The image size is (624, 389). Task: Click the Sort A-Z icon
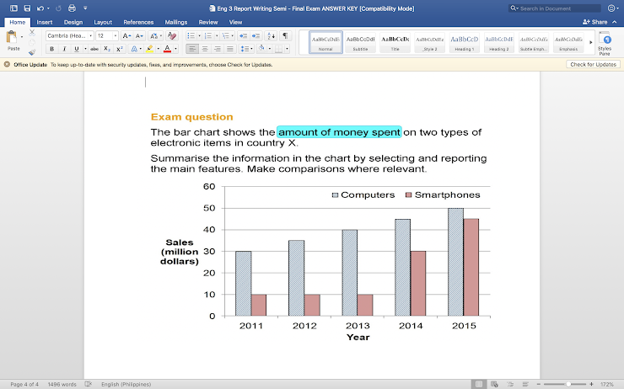[271, 35]
